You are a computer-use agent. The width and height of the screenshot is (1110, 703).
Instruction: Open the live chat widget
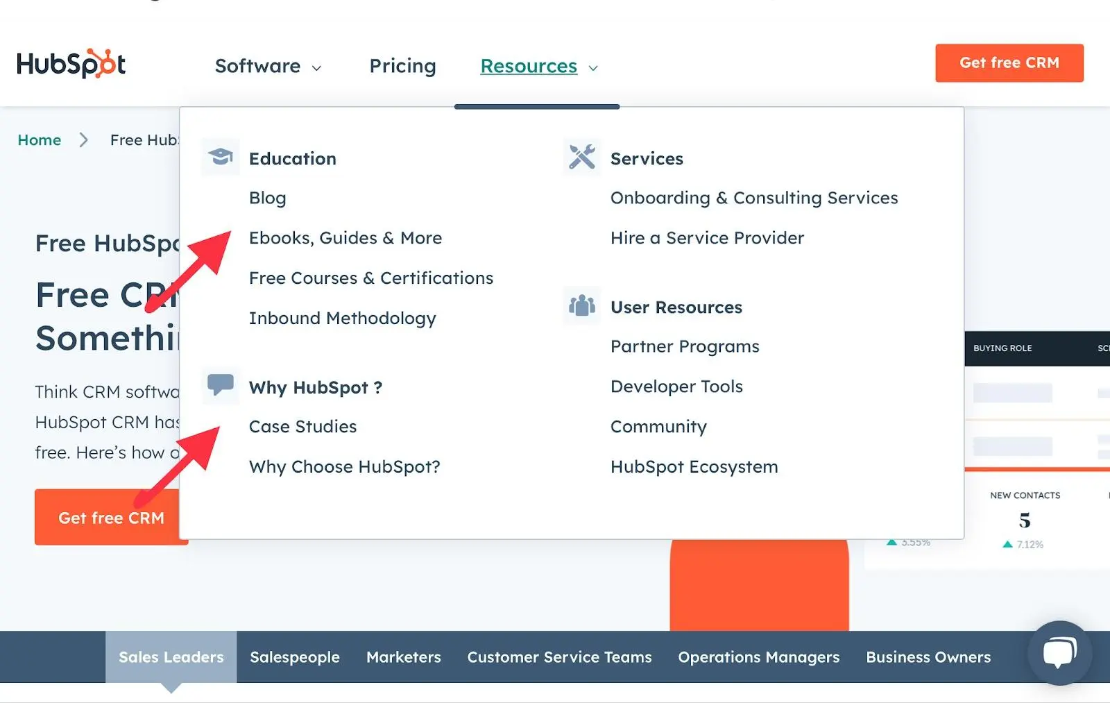[1059, 652]
